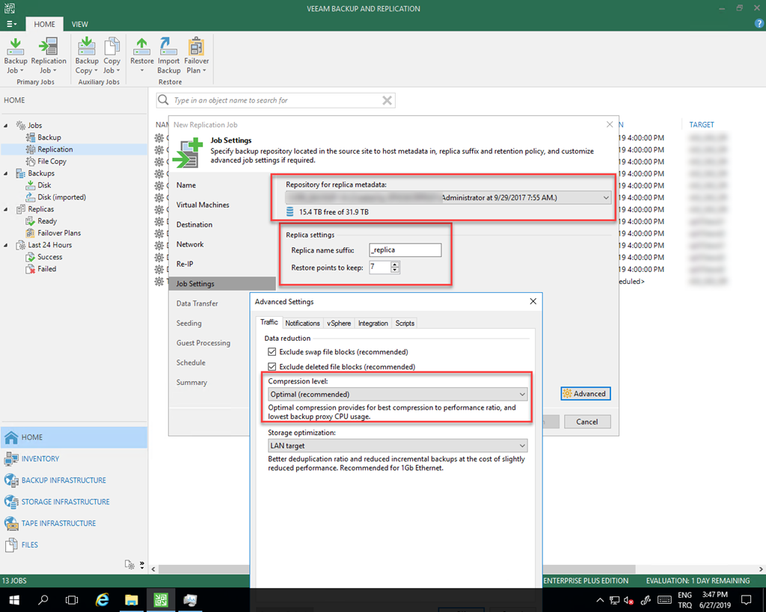Select the Replication tree item
This screenshot has height=612, width=766.
click(55, 149)
